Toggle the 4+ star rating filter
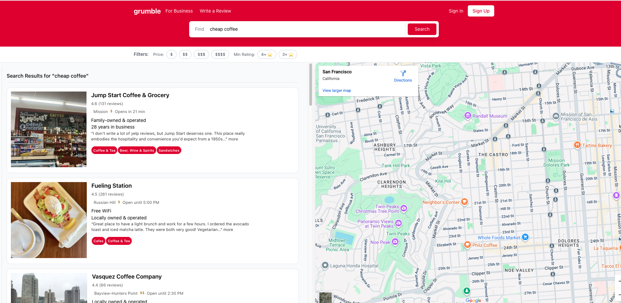 pyautogui.click(x=267, y=55)
